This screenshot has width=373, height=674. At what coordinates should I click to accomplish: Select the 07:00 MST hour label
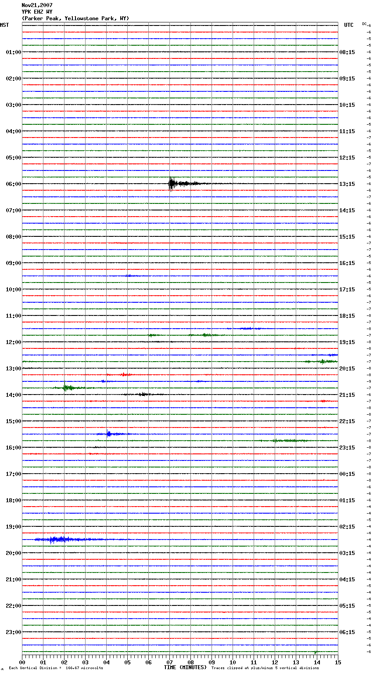(14, 210)
